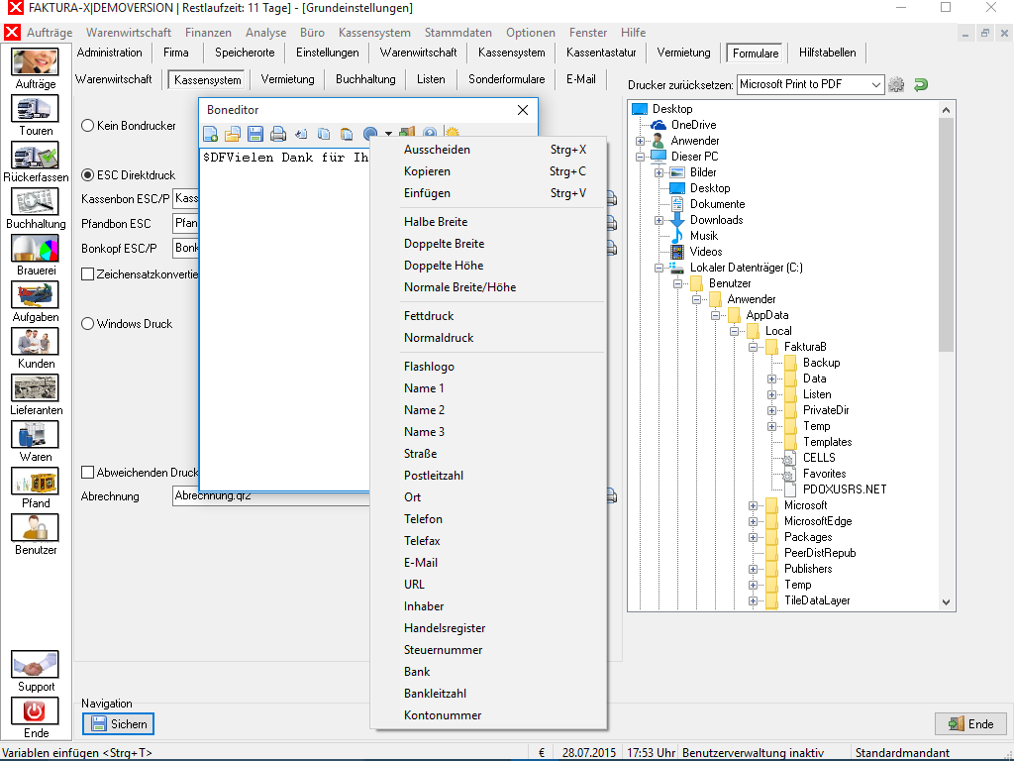This screenshot has width=1014, height=761.
Task: Switch to the Speicherorte tab
Action: 245,53
